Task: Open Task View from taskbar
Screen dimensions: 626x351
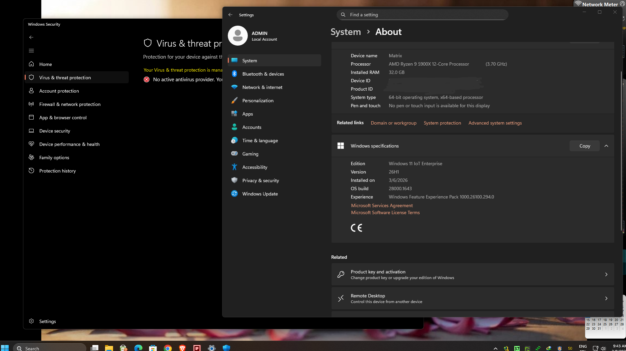Action: click(95, 348)
